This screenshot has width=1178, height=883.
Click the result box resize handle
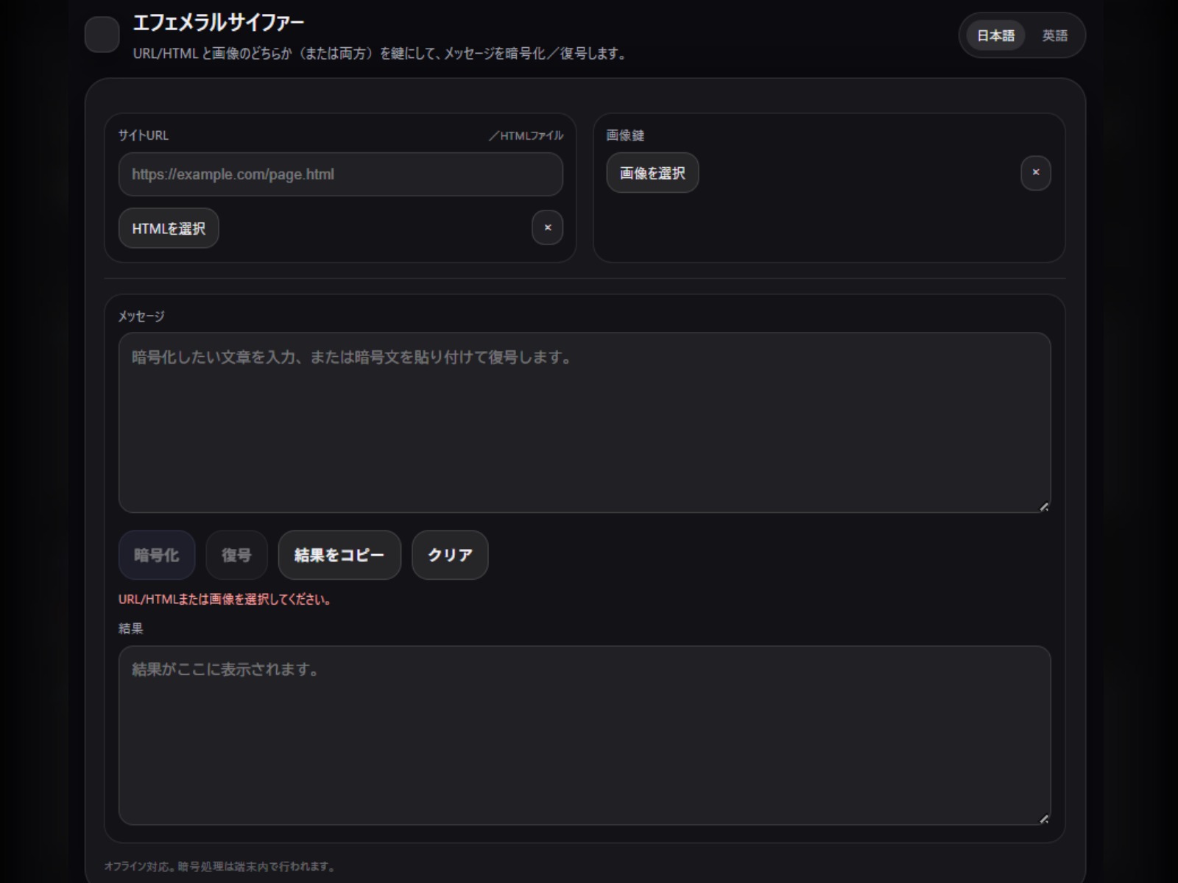pos(1043,818)
